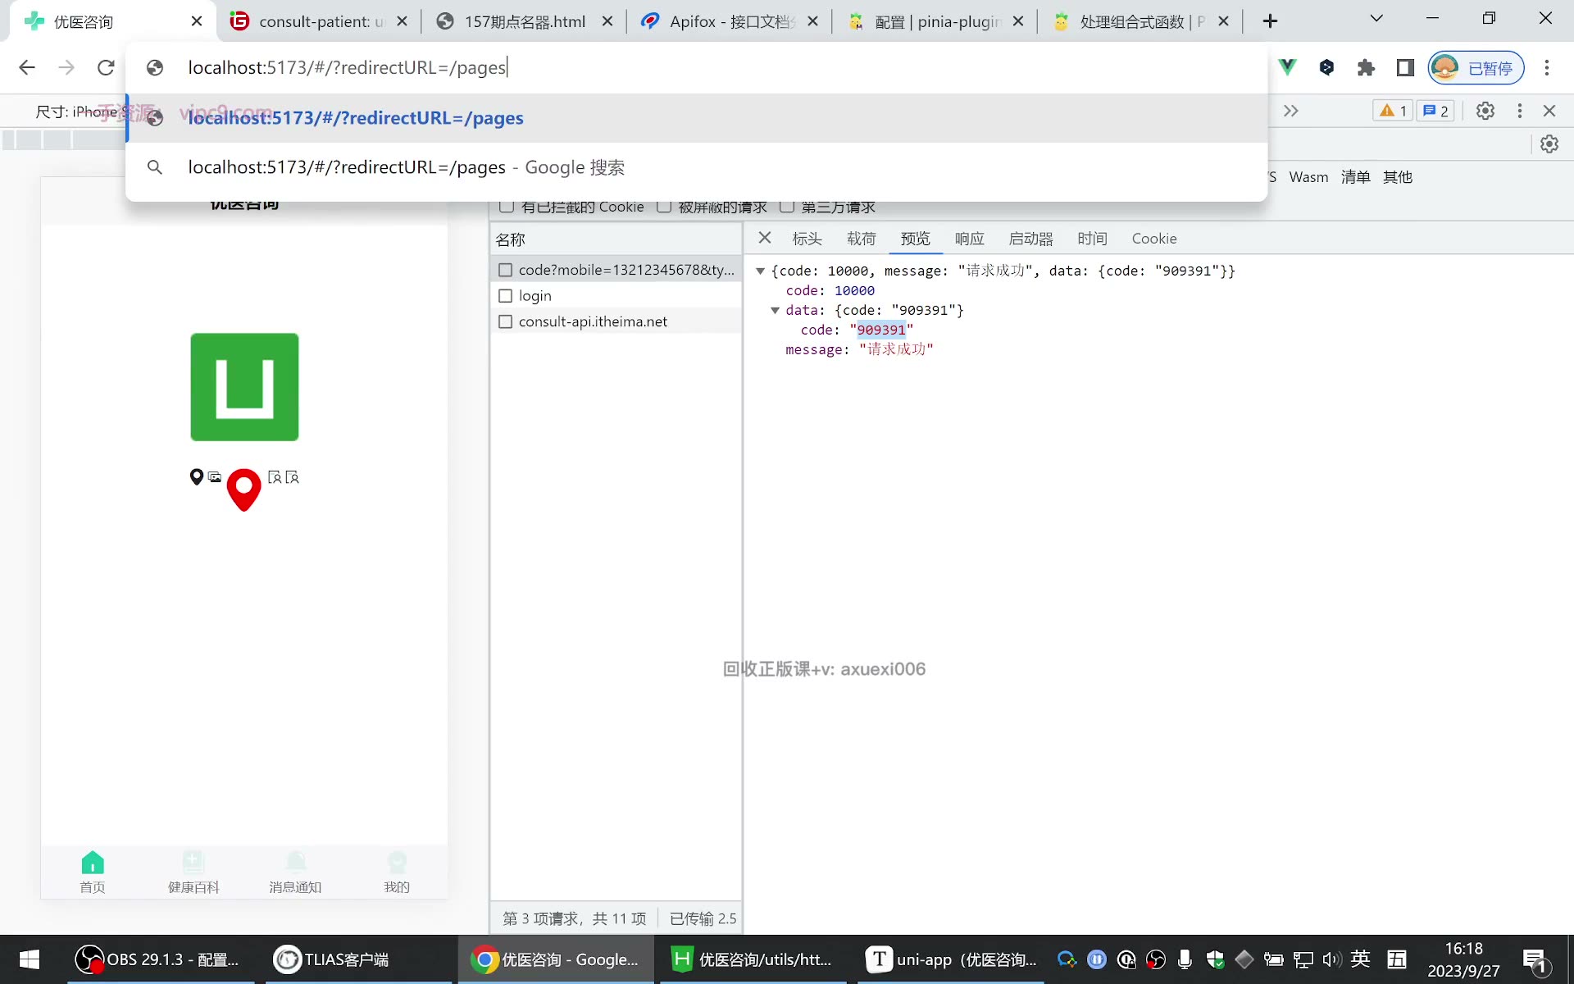Check the login request checkbox
This screenshot has height=984, width=1574.
point(506,296)
